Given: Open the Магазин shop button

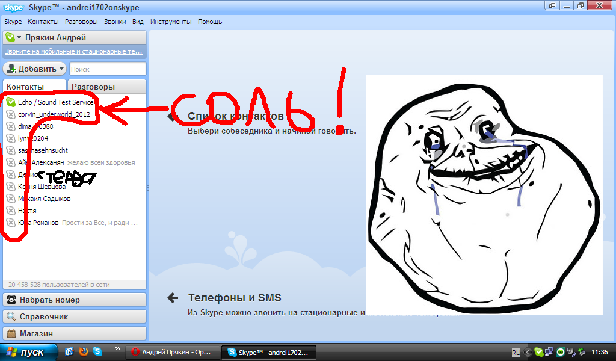Looking at the screenshot, I should tap(75, 333).
